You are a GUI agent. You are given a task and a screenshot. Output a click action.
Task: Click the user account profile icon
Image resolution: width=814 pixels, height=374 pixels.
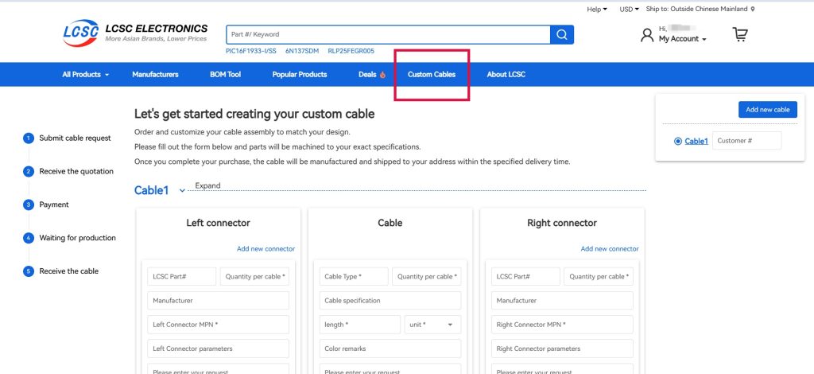coord(647,35)
